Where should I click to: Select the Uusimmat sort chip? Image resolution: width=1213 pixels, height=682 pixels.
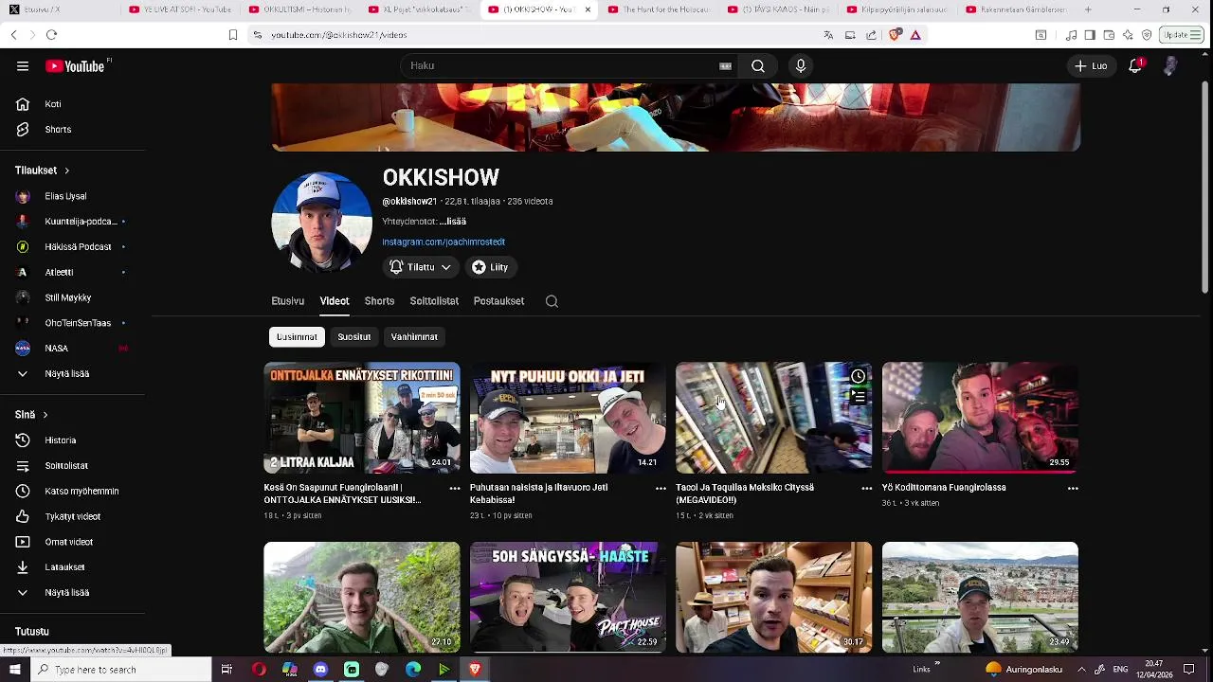[x=297, y=337]
